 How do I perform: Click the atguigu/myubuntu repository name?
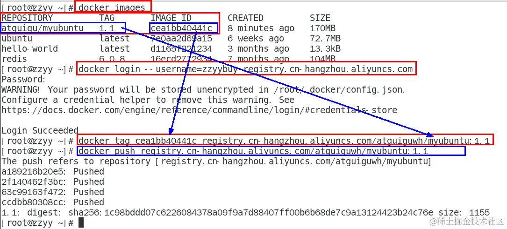(43, 28)
